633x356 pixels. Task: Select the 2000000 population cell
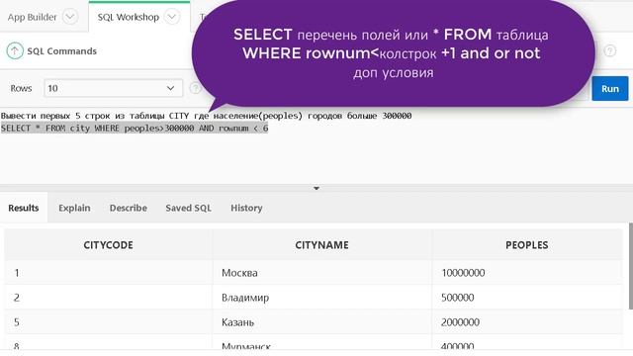coord(527,322)
